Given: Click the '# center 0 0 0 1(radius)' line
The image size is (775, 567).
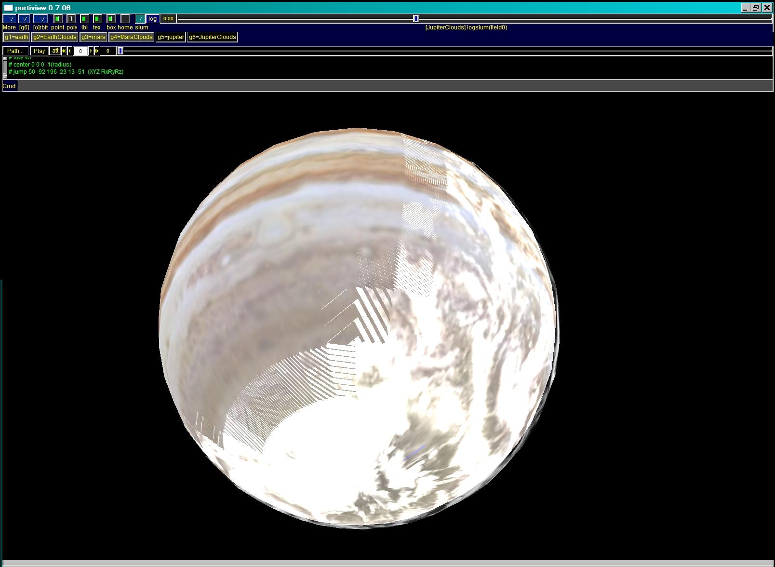Looking at the screenshot, I should coord(40,65).
